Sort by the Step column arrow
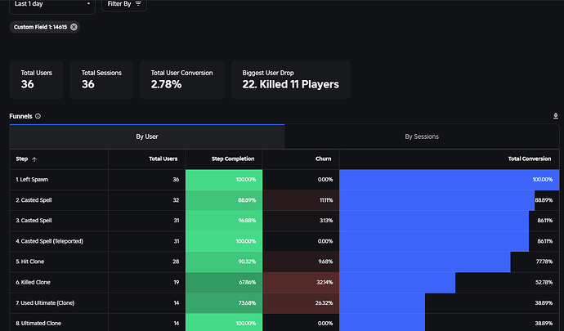The width and height of the screenshot is (564, 331). click(x=34, y=159)
